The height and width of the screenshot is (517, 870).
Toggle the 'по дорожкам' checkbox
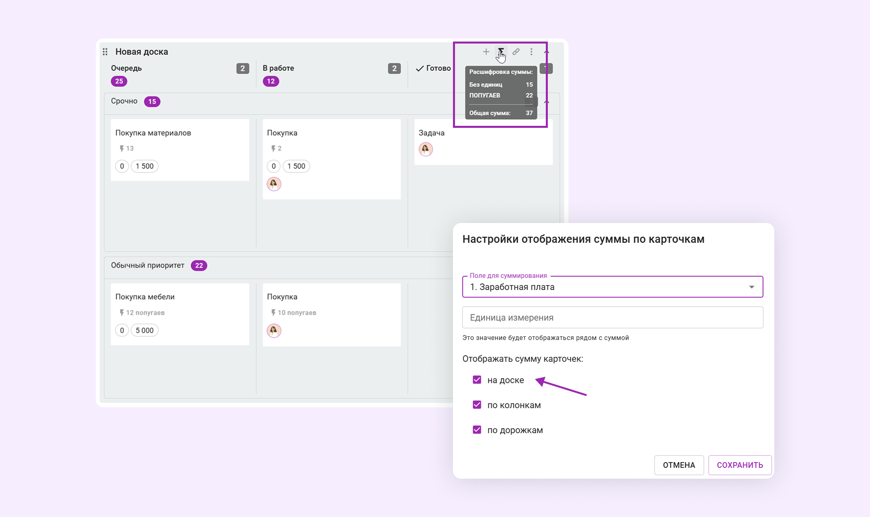tap(477, 430)
